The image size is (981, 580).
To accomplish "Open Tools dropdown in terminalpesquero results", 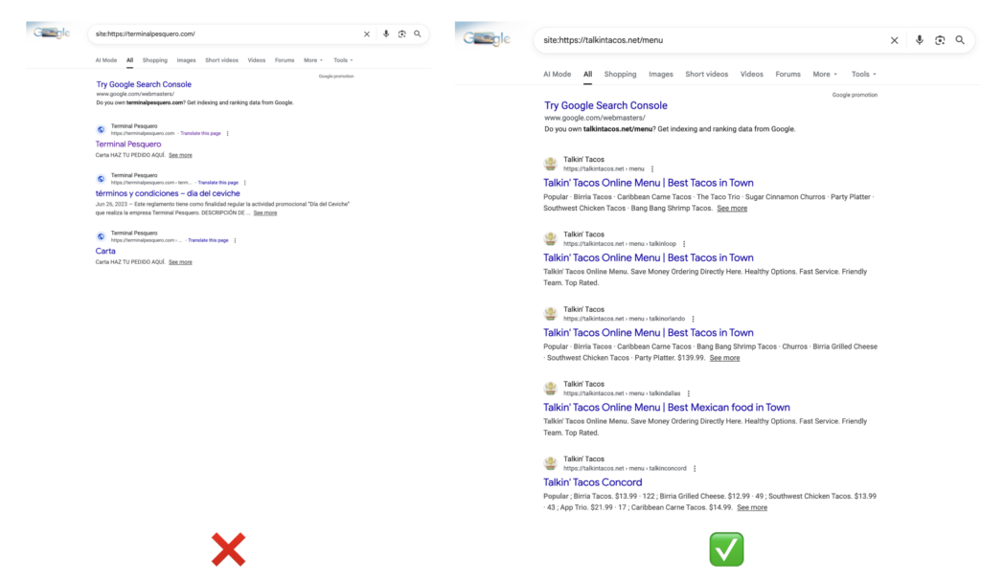I will tap(343, 60).
